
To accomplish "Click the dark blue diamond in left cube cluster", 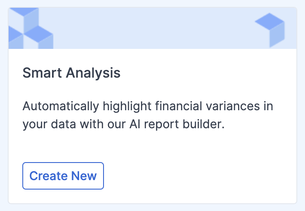I will pos(39,34).
